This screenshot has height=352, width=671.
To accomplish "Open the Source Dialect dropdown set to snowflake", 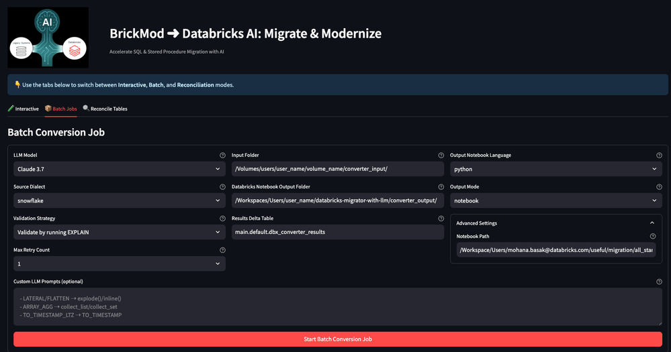I will (119, 200).
